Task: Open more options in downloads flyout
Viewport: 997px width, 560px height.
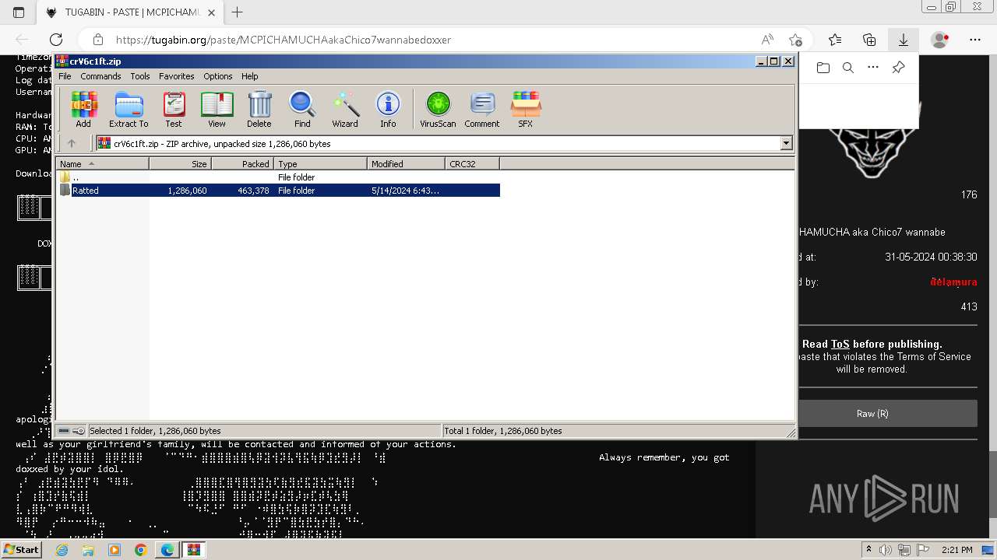Action: [x=873, y=68]
